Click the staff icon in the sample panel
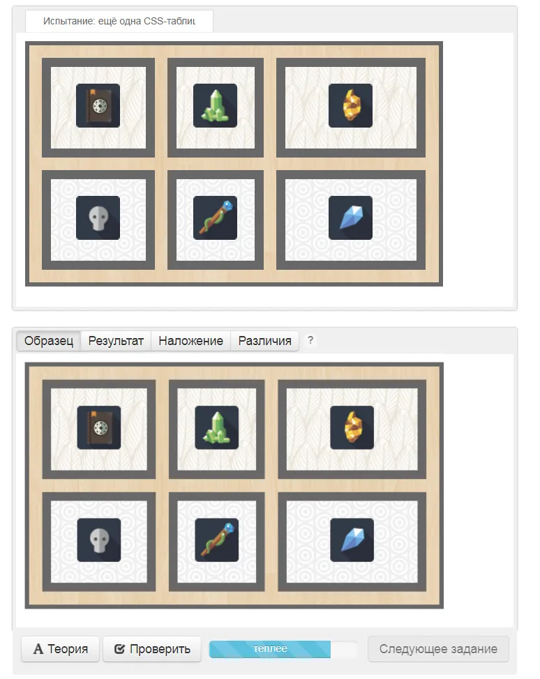The width and height of the screenshot is (540, 679). point(217,540)
